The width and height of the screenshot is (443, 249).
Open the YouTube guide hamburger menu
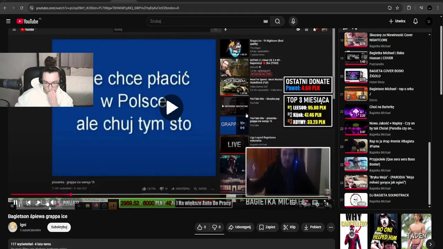click(8, 21)
